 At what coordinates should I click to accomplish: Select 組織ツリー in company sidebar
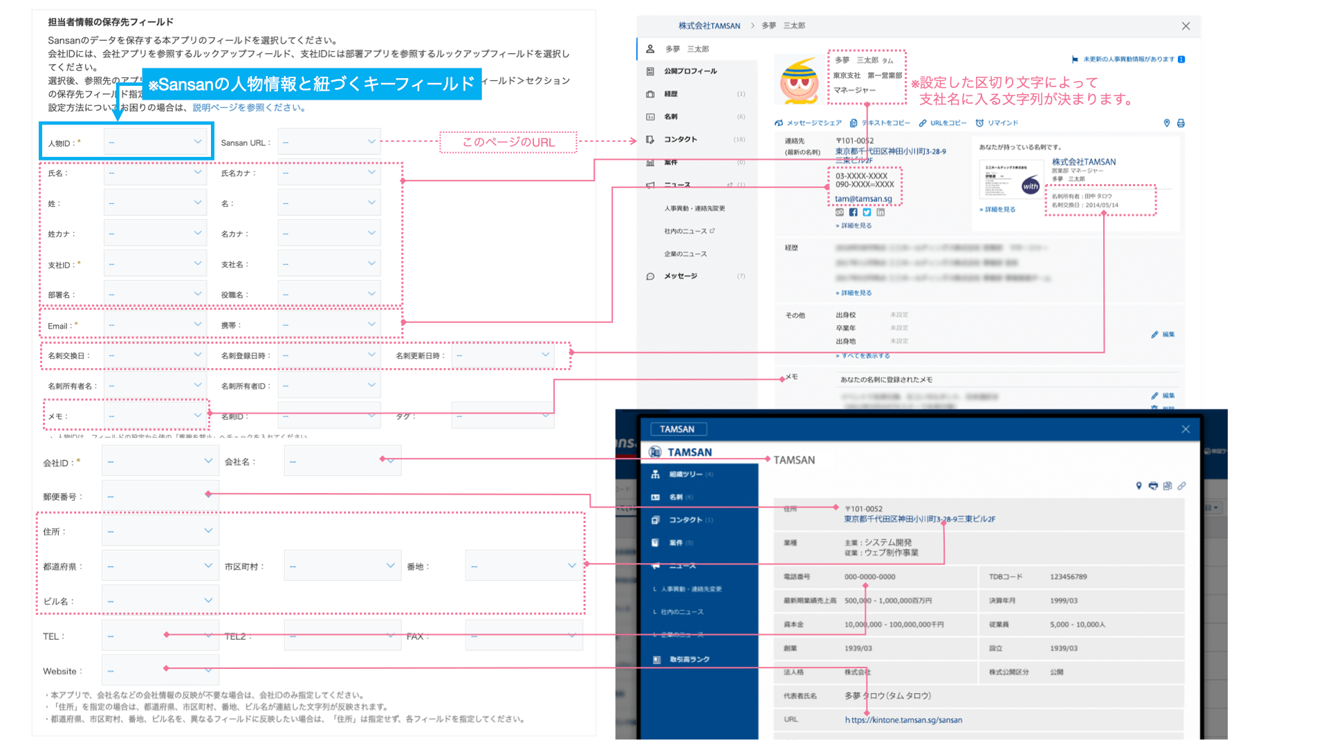coord(685,474)
